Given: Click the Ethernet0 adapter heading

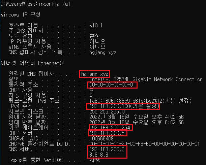Looking at the screenshot, I should pos(32,63).
